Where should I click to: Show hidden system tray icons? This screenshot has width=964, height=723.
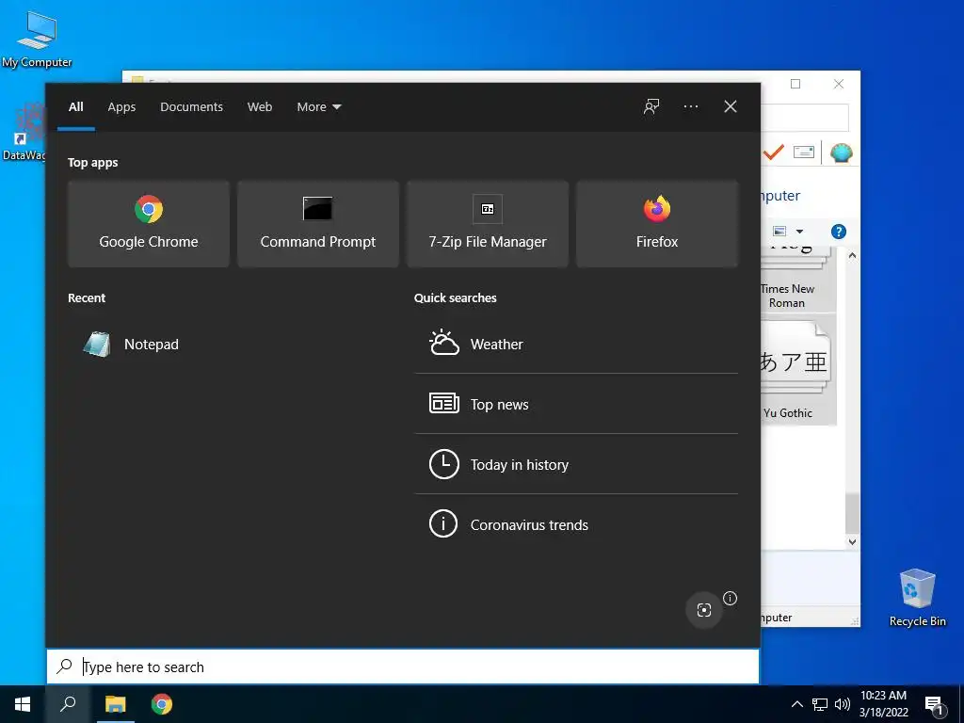click(x=796, y=704)
